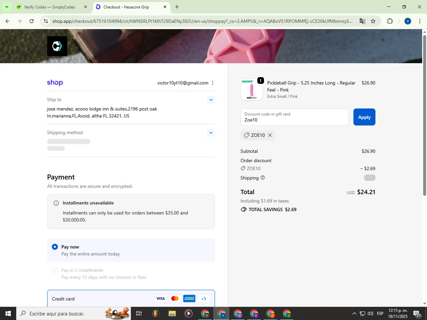Screen dimensions: 427x320
Task: Open the volume control in tray
Action: 370,313
